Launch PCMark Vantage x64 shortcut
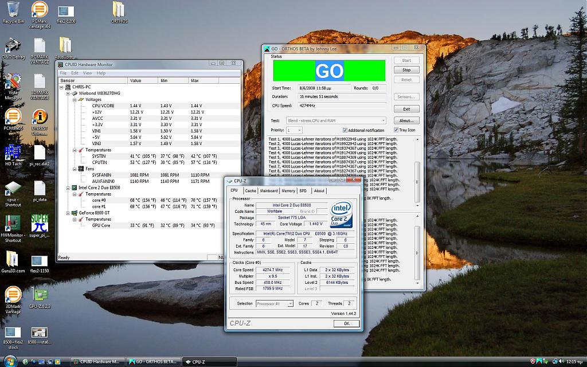This screenshot has width=587, height=367. pyautogui.click(x=40, y=15)
